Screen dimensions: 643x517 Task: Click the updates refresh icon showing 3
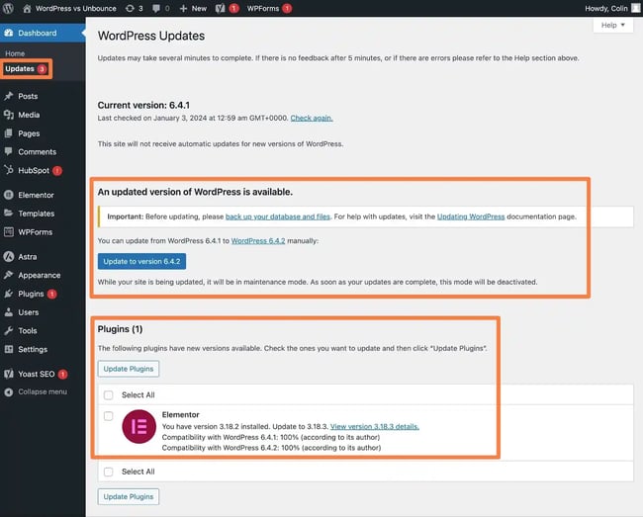point(130,8)
